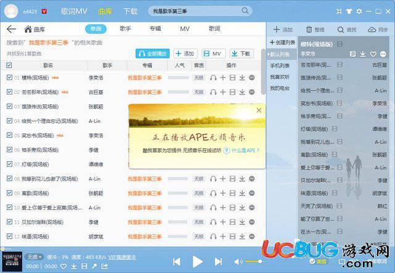Open the 什么是APE? help link
The height and width of the screenshot is (273, 395).
[x=245, y=151]
